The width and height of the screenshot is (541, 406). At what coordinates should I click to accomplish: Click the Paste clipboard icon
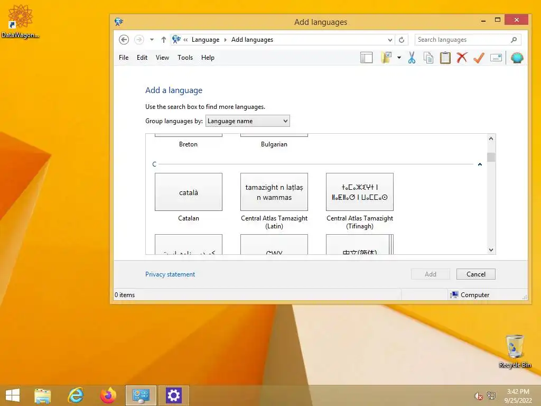pos(445,58)
